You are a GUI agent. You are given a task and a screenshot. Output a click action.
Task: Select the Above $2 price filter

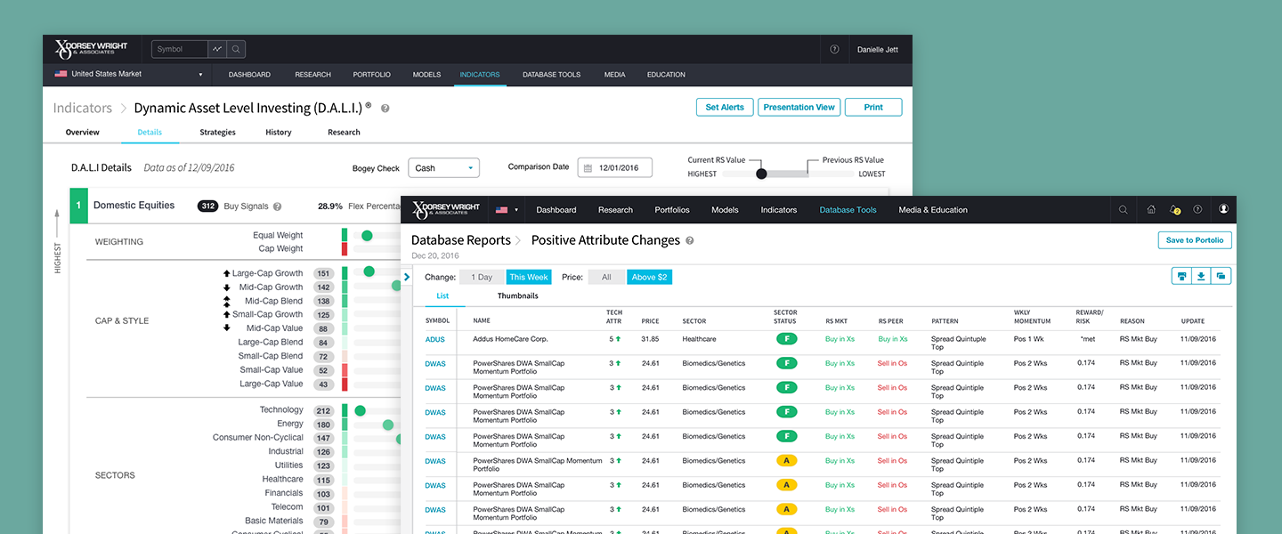[649, 278]
